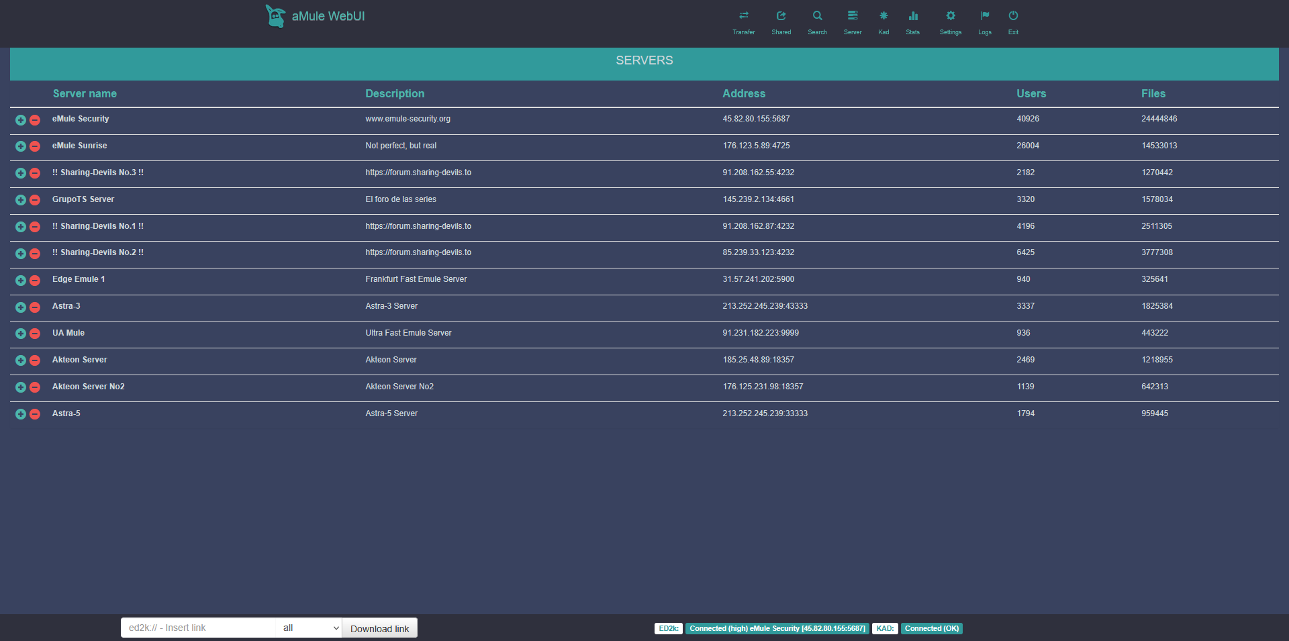This screenshot has height=641, width=1289.
Task: Remove GrupoTS Server minus icon
Action: [35, 200]
